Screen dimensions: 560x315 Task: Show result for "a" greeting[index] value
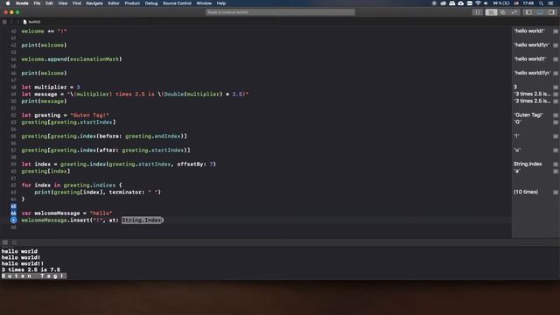point(556,171)
